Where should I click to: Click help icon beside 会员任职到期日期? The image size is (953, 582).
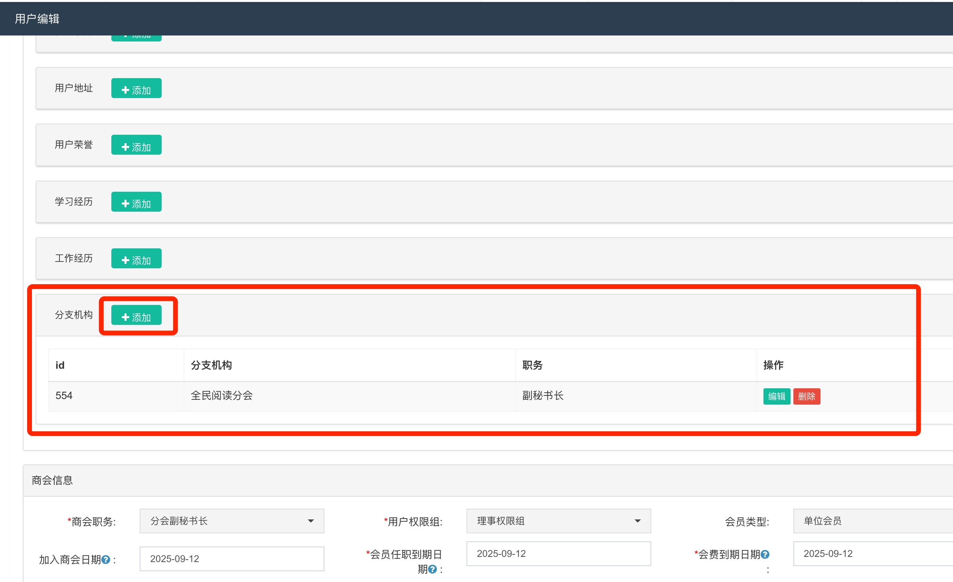pyautogui.click(x=432, y=569)
